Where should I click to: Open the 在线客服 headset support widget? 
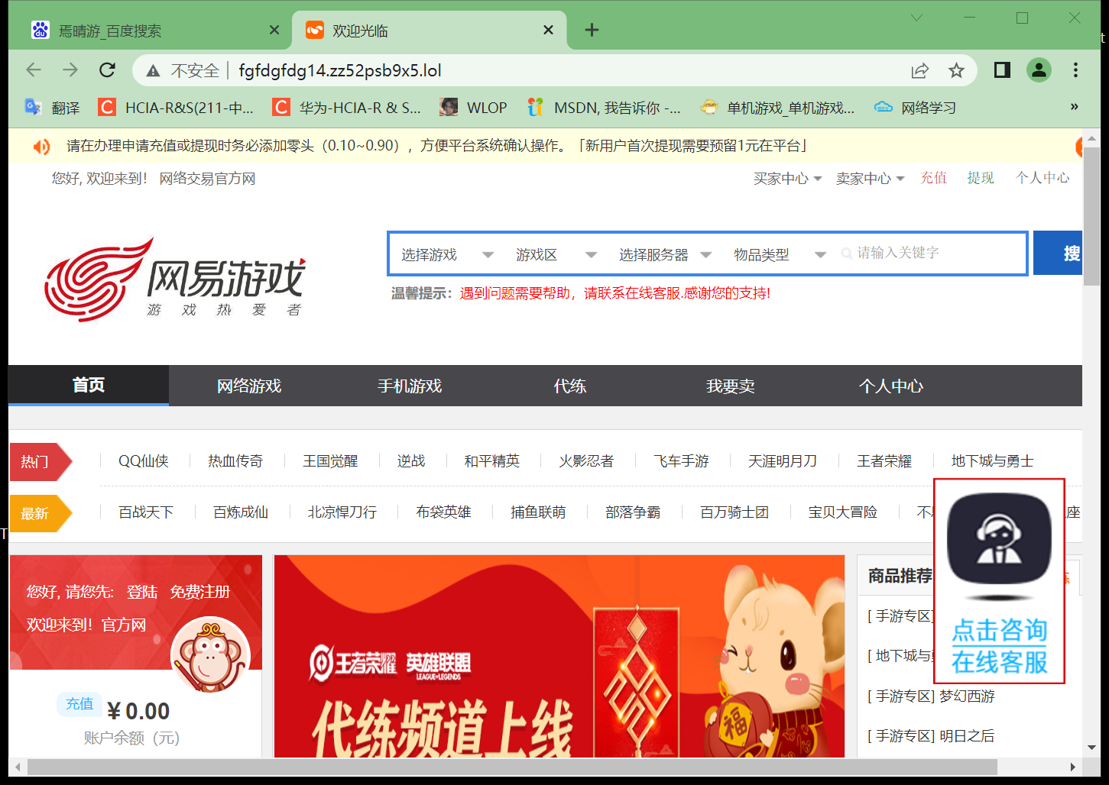pos(999,581)
